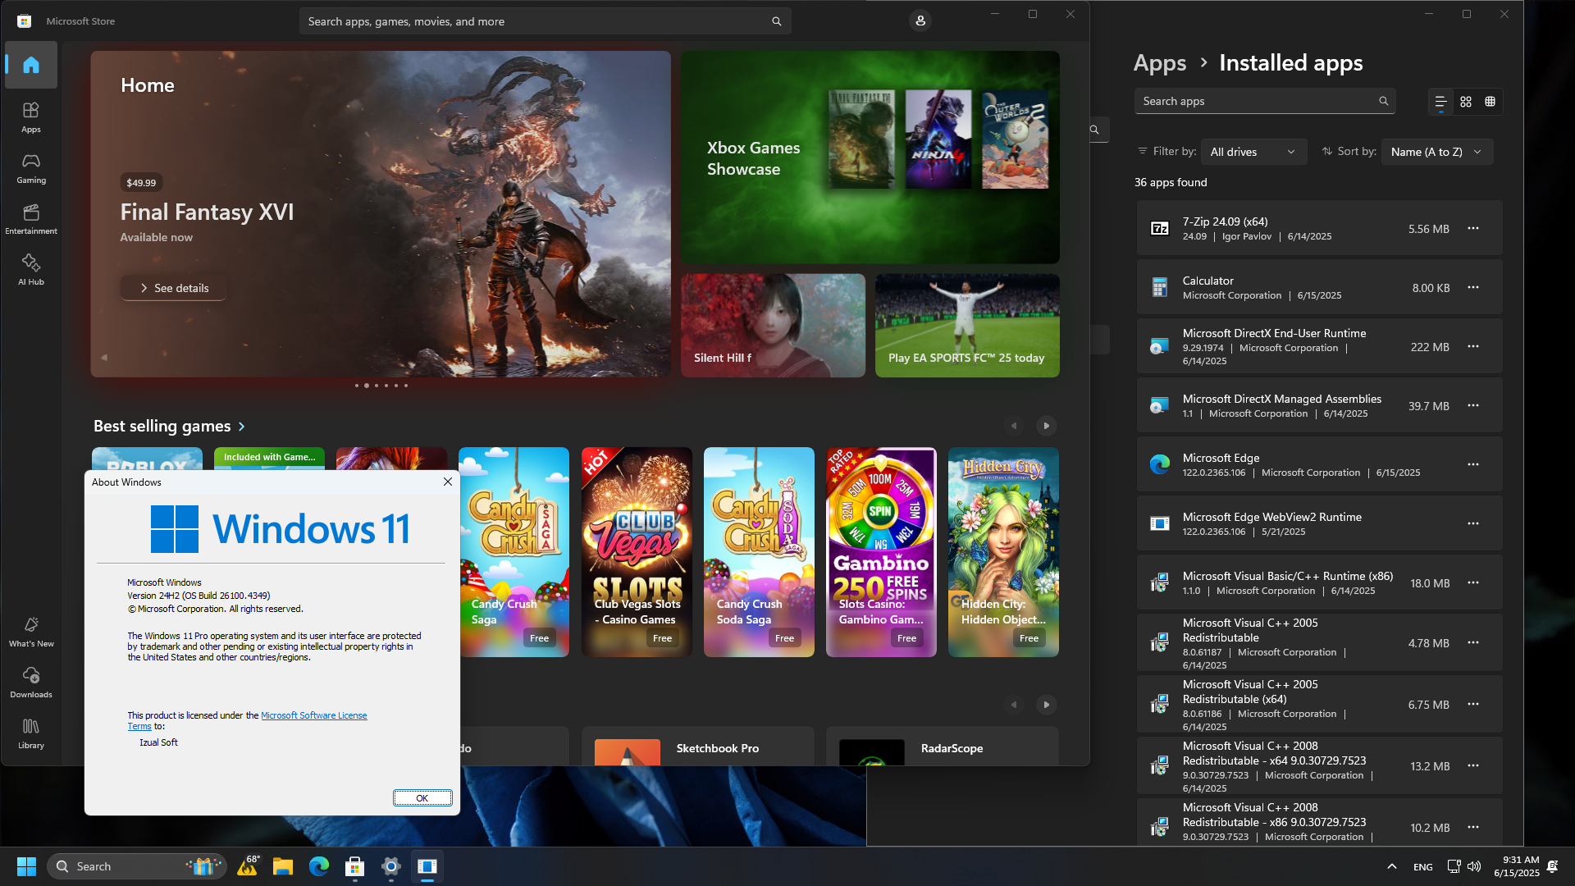This screenshot has width=1575, height=886.
Task: Close the About Windows dialog
Action: click(x=448, y=482)
